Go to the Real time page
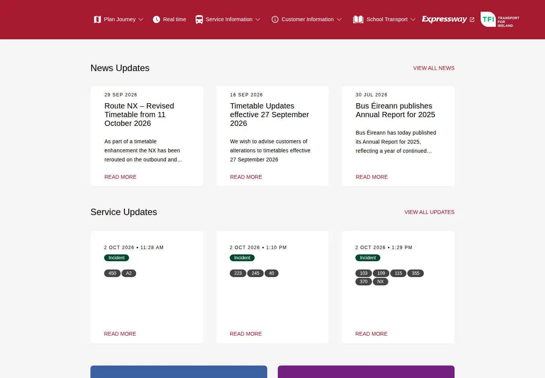The height and width of the screenshot is (378, 545). [x=169, y=19]
